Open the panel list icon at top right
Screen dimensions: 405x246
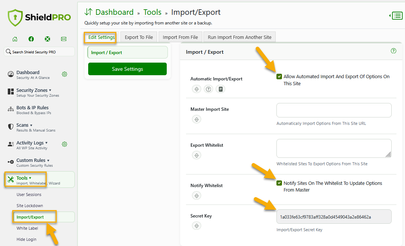[x=397, y=16]
